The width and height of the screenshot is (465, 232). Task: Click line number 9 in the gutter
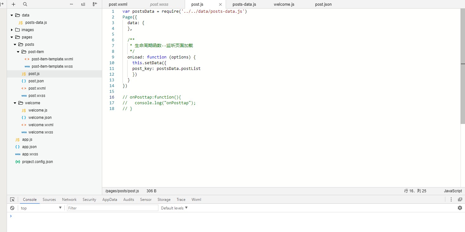(113, 57)
